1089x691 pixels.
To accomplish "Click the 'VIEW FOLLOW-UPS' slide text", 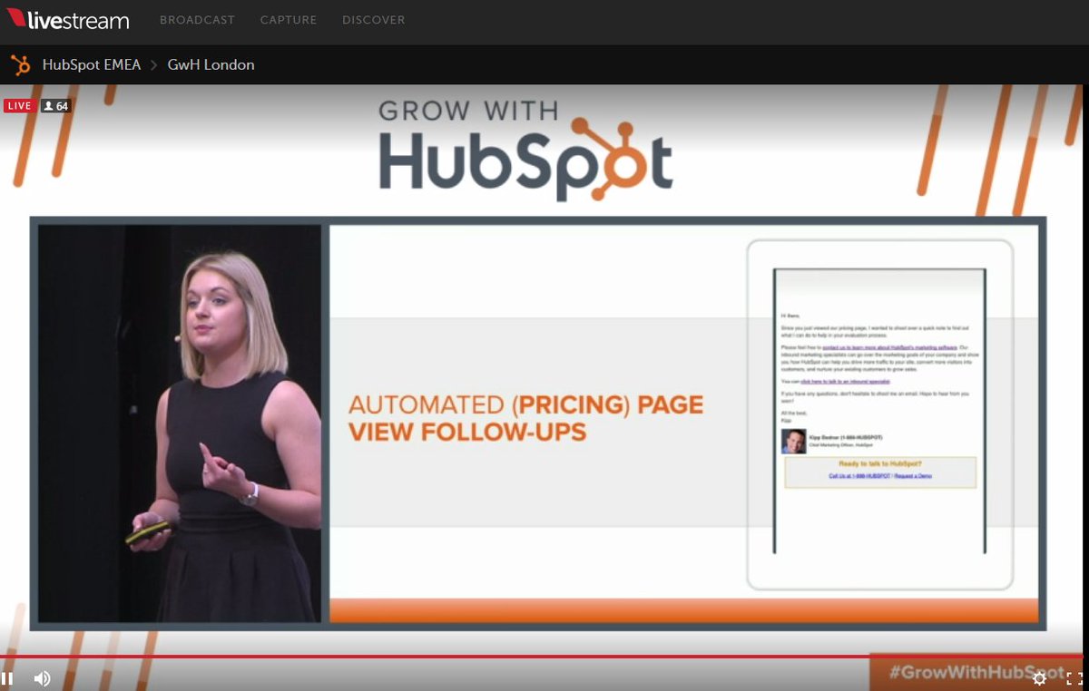I will pyautogui.click(x=467, y=432).
